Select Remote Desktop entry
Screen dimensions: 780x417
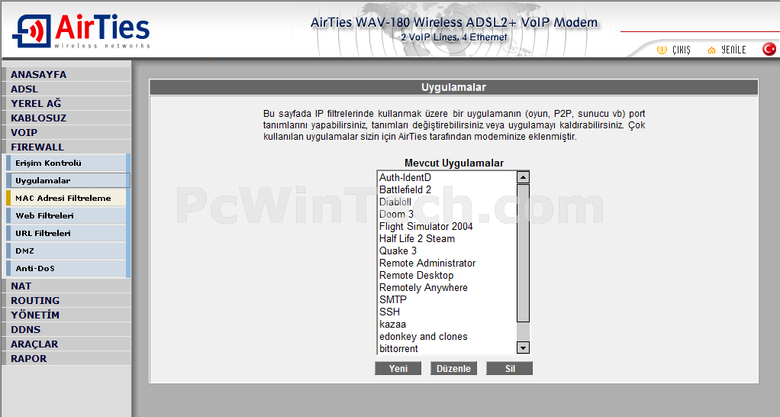(446, 275)
